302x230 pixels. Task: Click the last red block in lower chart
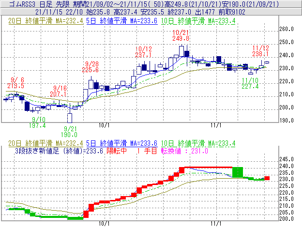click(x=267, y=178)
